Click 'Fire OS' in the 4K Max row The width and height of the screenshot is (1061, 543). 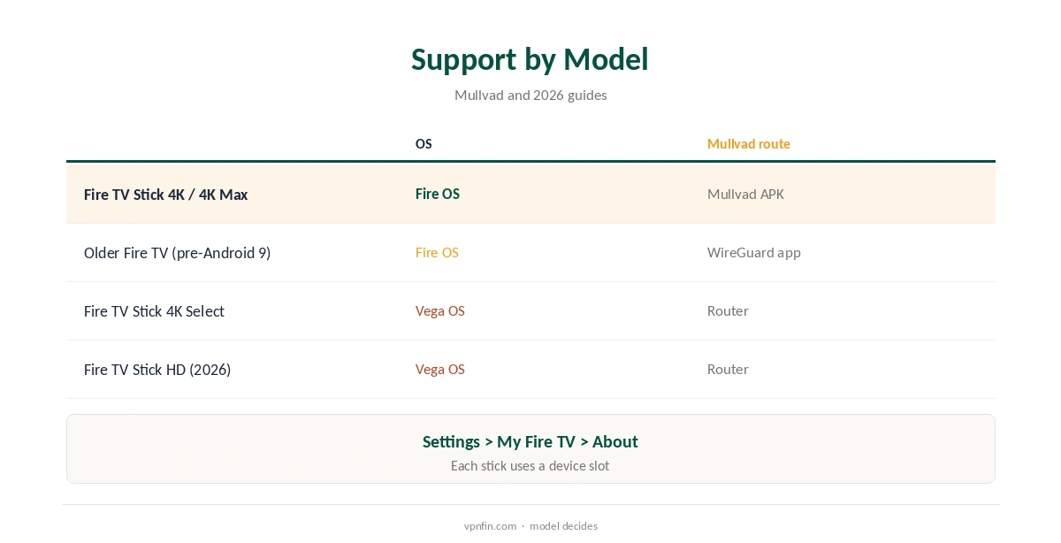(438, 194)
